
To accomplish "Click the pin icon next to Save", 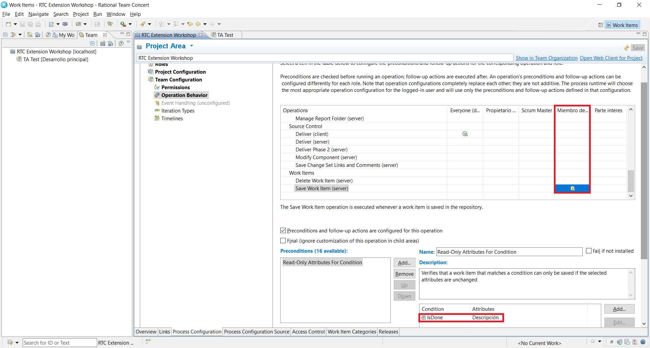I will [x=627, y=48].
